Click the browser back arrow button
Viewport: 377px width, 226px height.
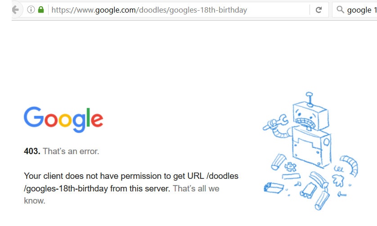tap(16, 10)
